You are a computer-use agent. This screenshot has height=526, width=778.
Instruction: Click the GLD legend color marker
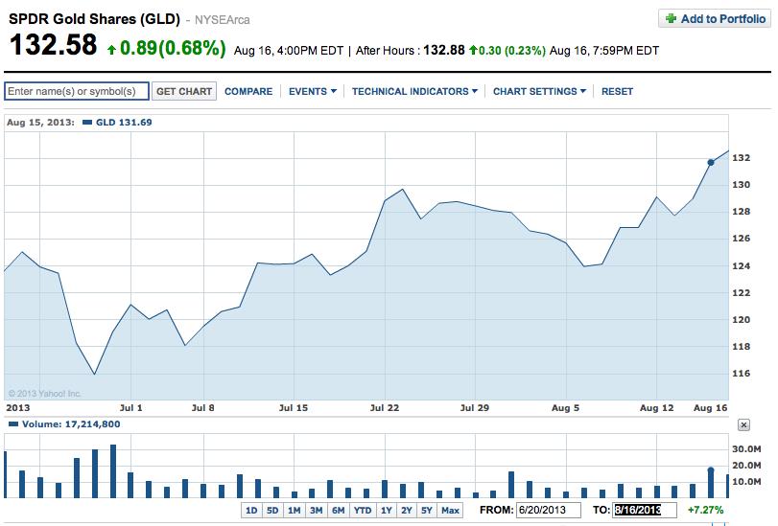pos(87,123)
